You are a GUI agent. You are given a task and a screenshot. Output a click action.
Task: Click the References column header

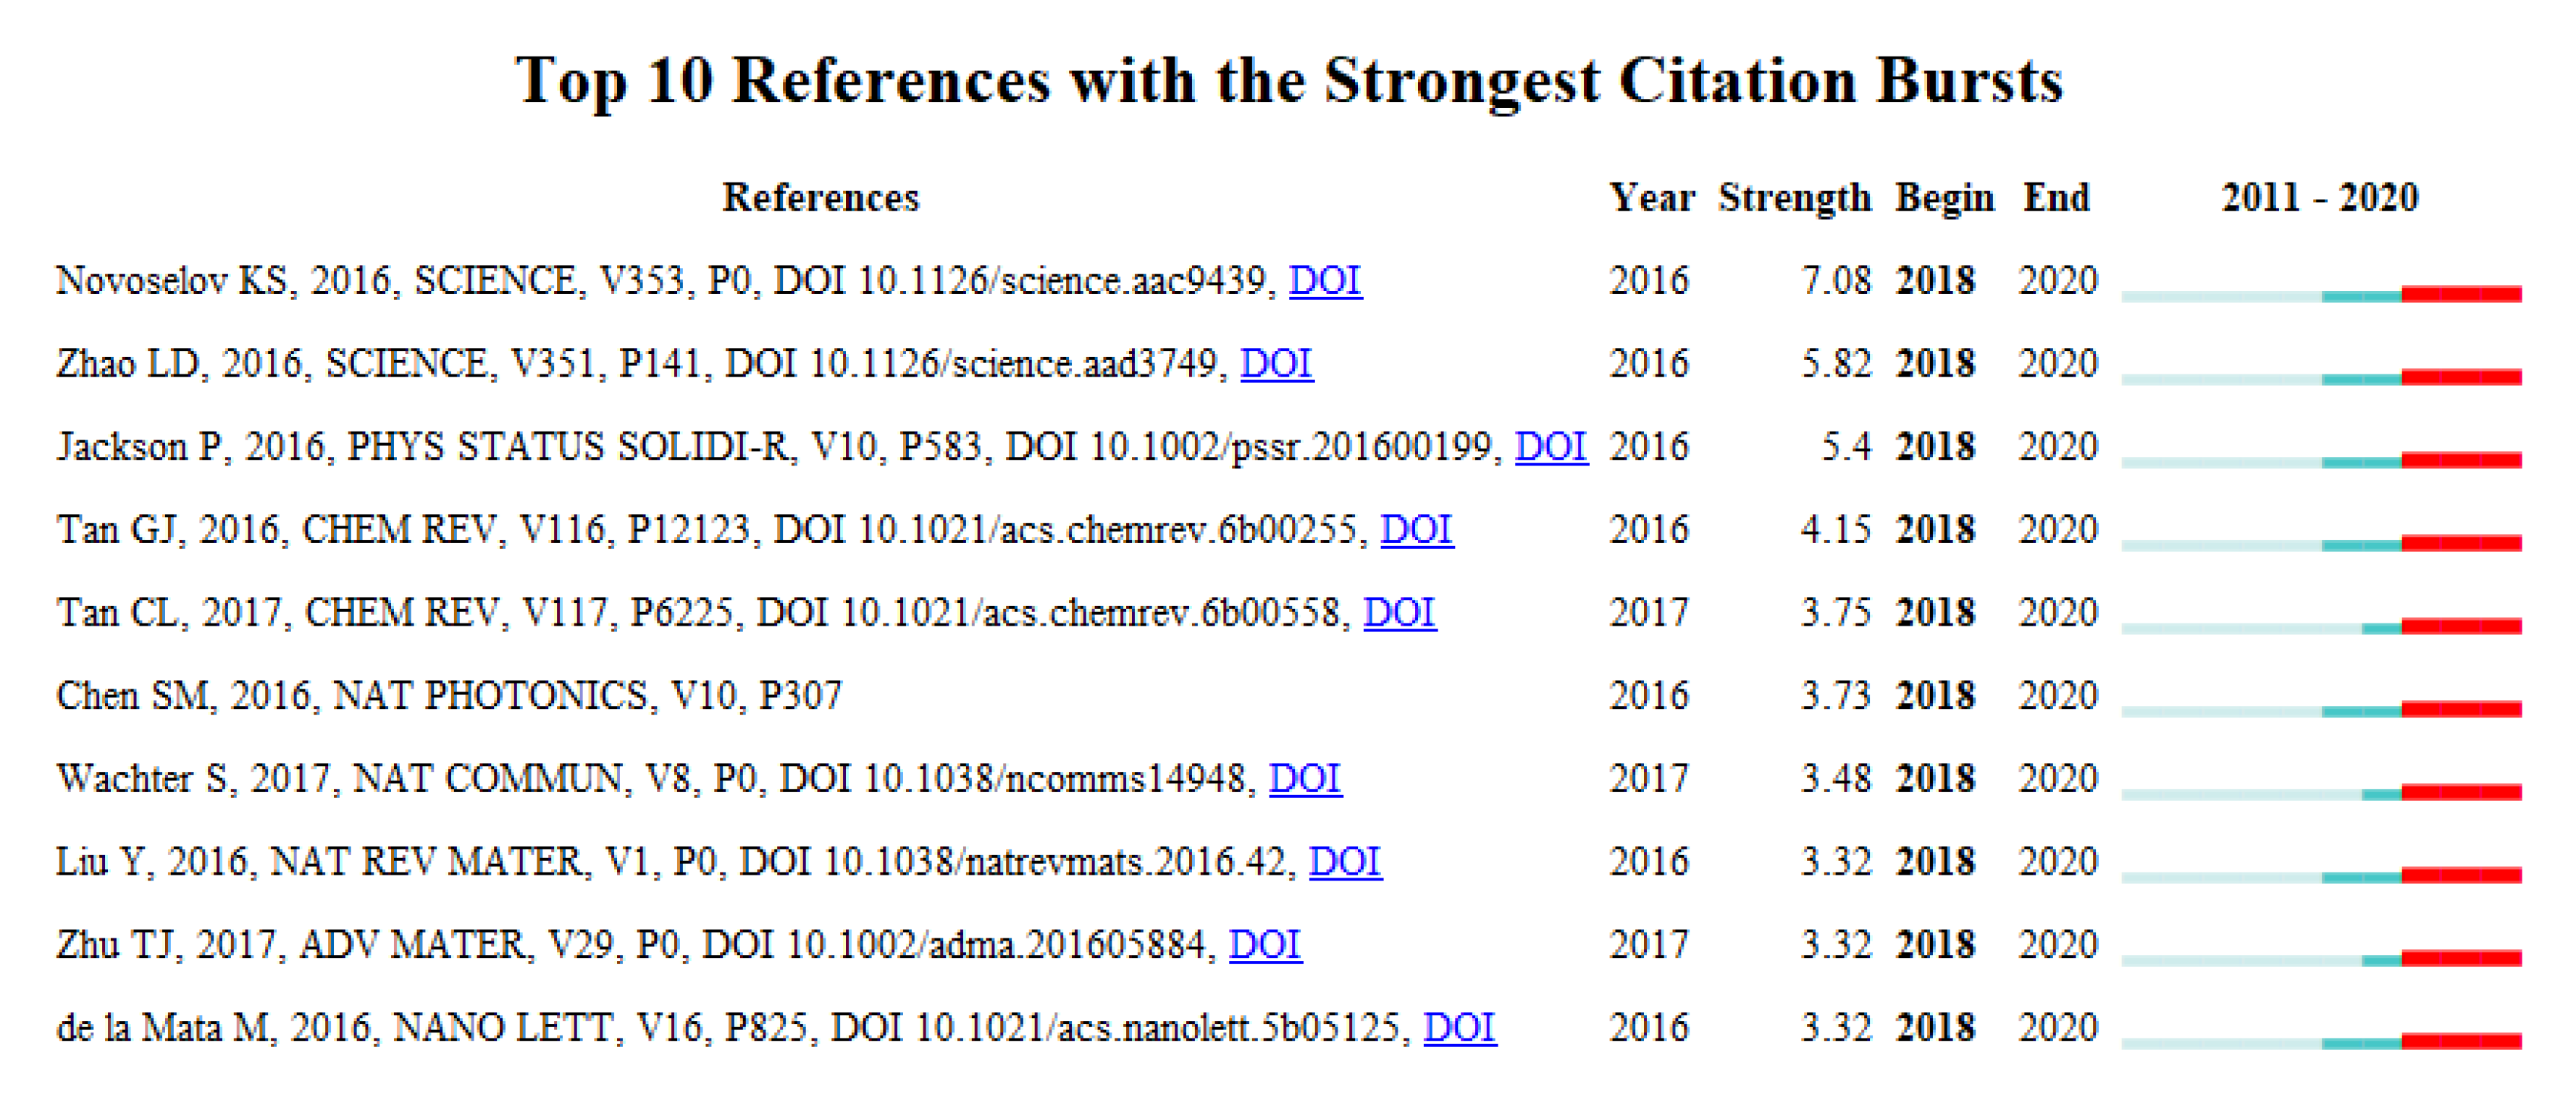[x=820, y=197]
